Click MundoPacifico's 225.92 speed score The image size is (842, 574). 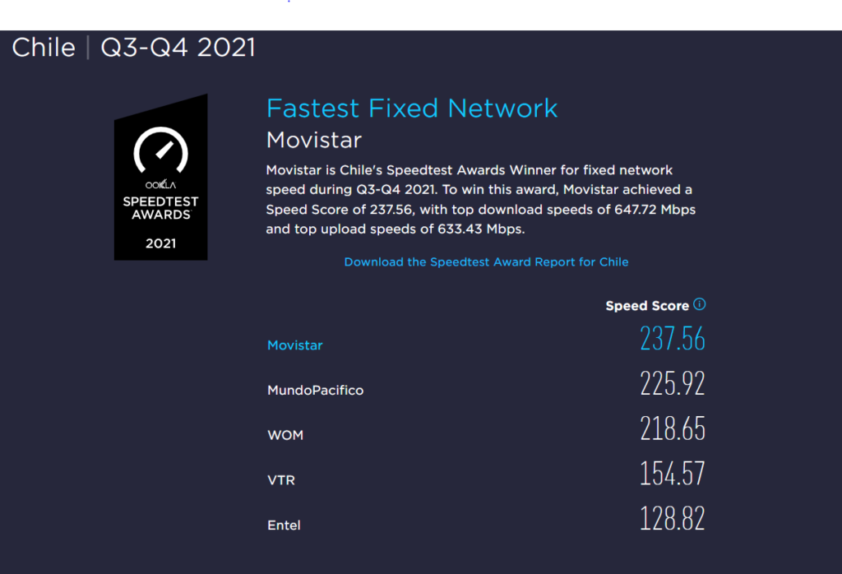click(x=673, y=384)
